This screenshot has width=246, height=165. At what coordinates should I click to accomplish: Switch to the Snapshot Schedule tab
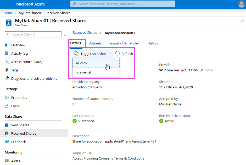tap(123, 43)
